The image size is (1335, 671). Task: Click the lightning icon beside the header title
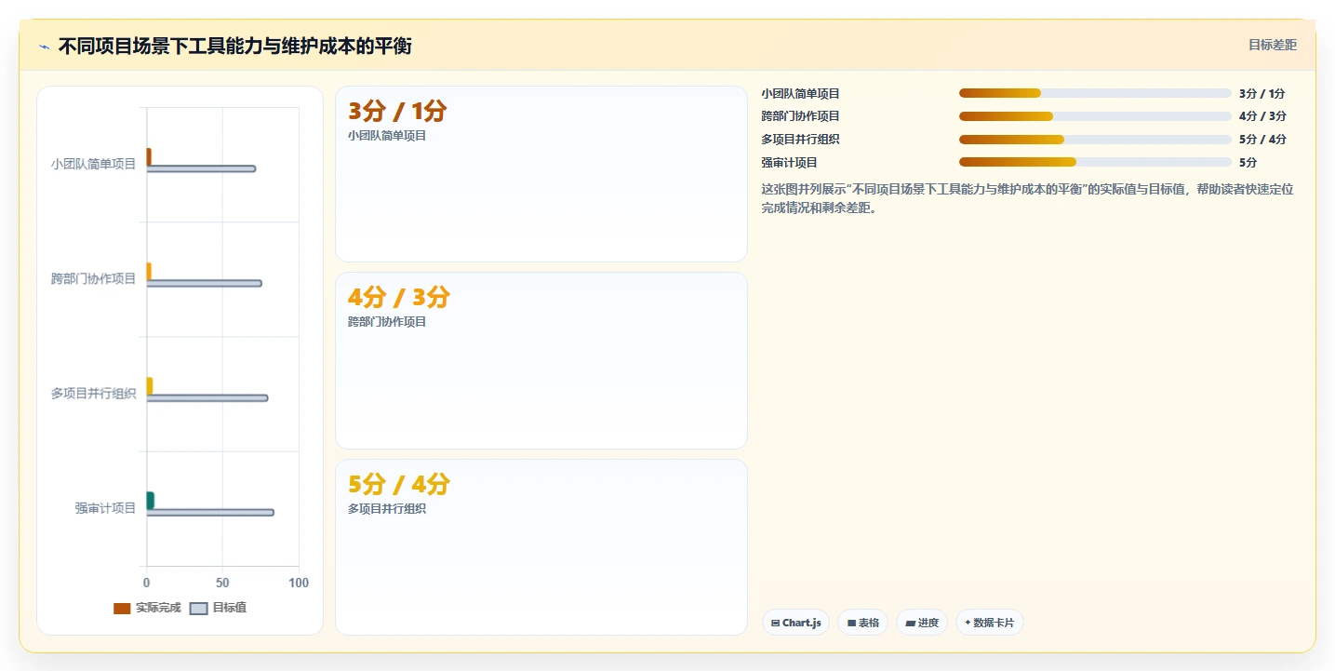[x=44, y=47]
